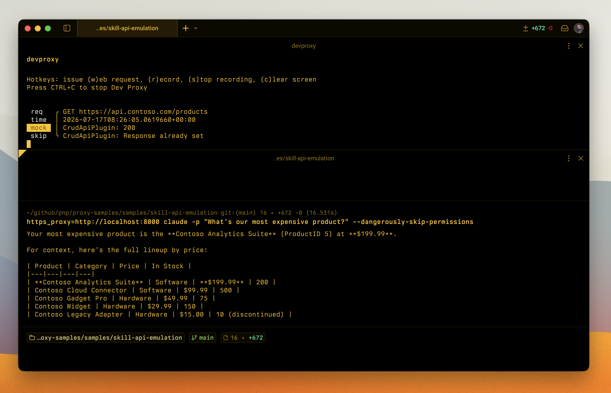Click 'CrudApiPlugin: 200' output line
Viewport: 611px width, 393px height.
click(x=99, y=128)
